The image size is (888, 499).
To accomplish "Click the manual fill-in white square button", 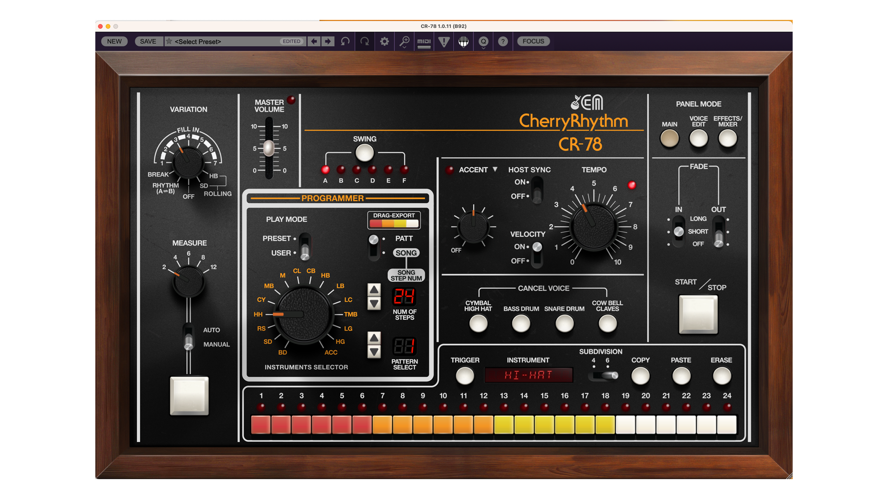I will pos(189,396).
